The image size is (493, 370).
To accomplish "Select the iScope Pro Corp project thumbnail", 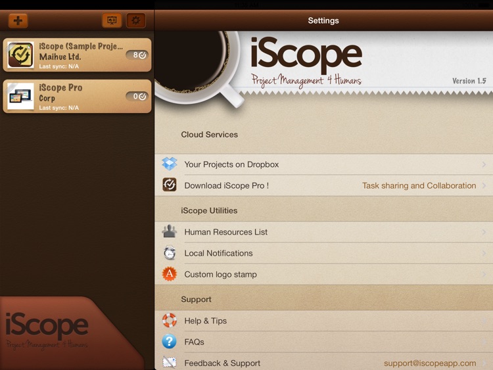I will coord(21,96).
